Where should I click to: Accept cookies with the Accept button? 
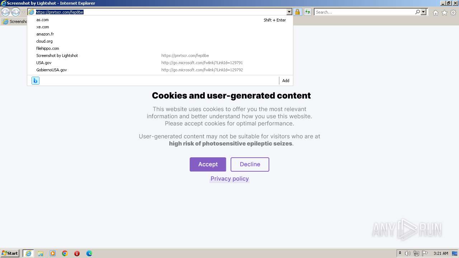(208, 164)
